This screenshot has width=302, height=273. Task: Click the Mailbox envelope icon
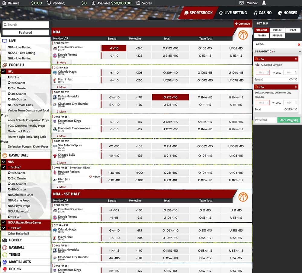click(x=241, y=3)
